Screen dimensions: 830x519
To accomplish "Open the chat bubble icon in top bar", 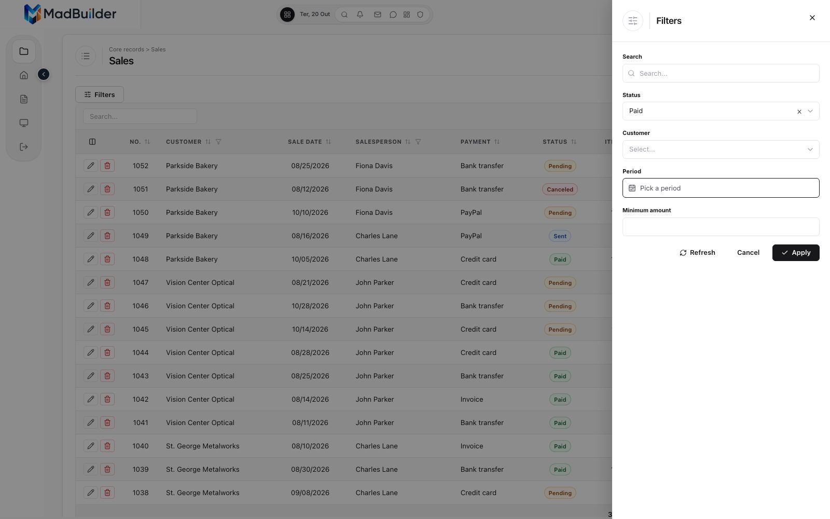I will (393, 15).
